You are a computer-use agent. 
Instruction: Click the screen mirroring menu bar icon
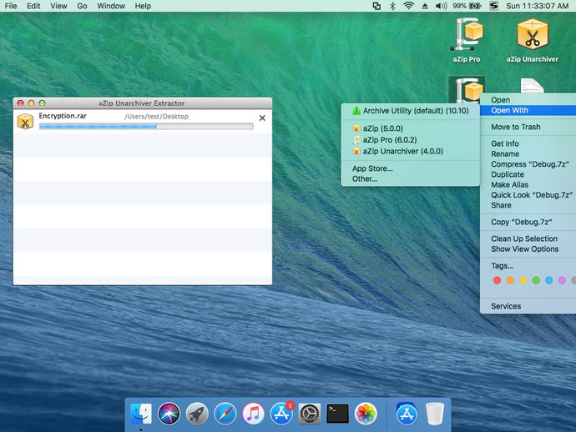[376, 6]
